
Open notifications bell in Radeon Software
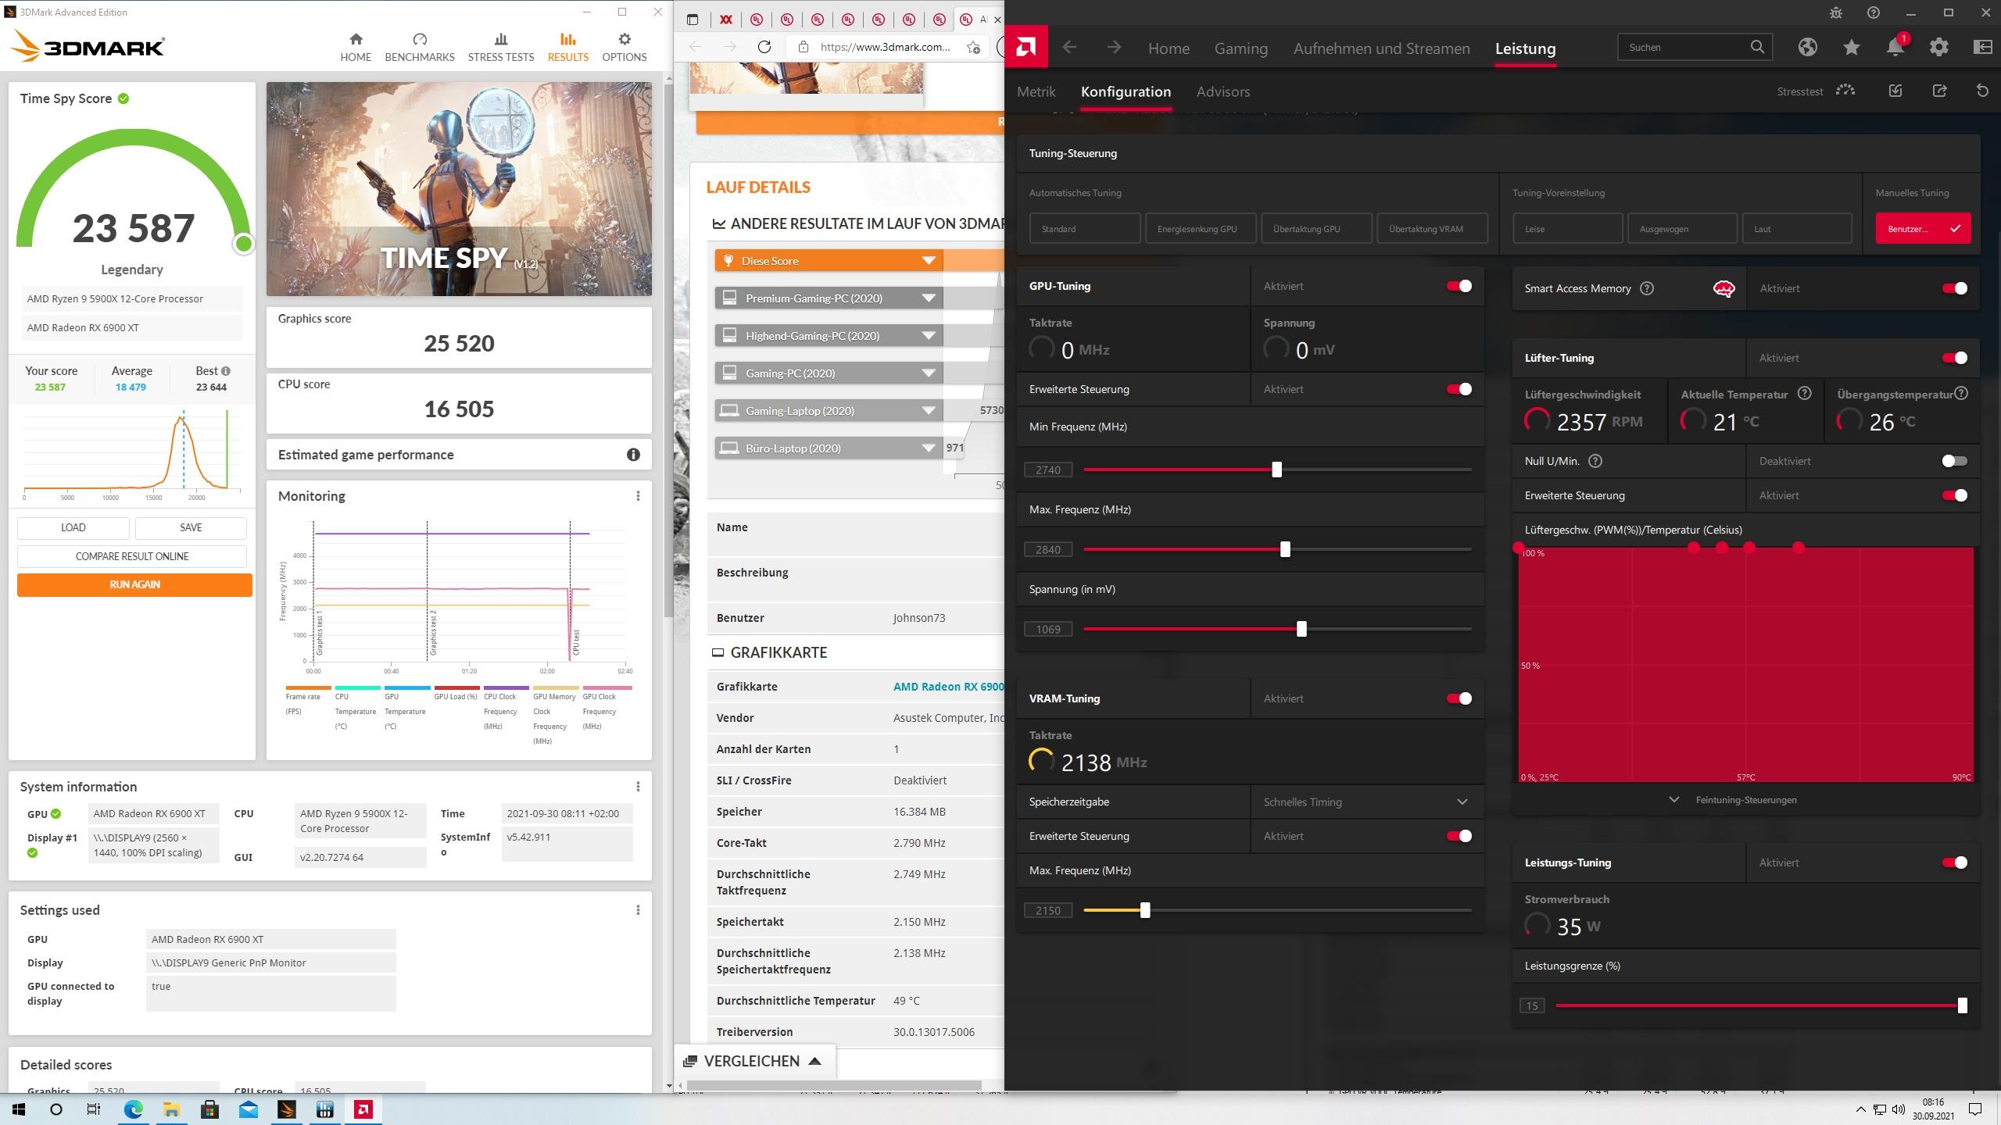click(1895, 47)
